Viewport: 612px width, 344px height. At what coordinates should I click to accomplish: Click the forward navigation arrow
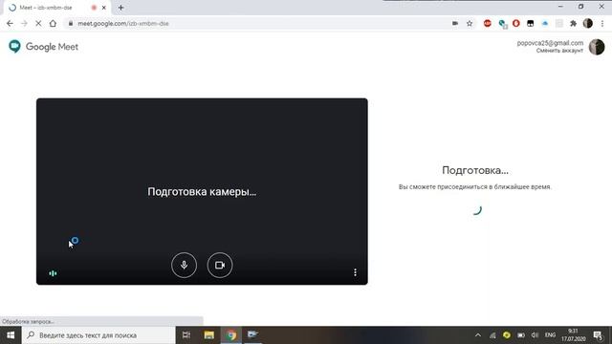point(24,23)
